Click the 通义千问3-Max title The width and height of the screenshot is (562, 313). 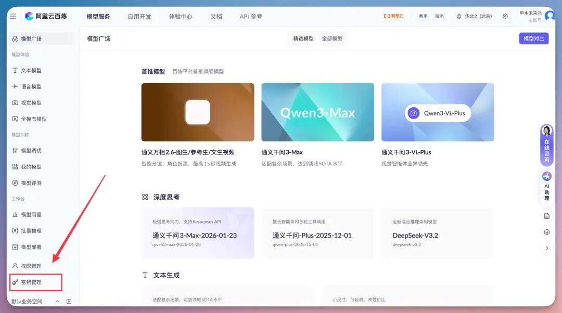[282, 152]
